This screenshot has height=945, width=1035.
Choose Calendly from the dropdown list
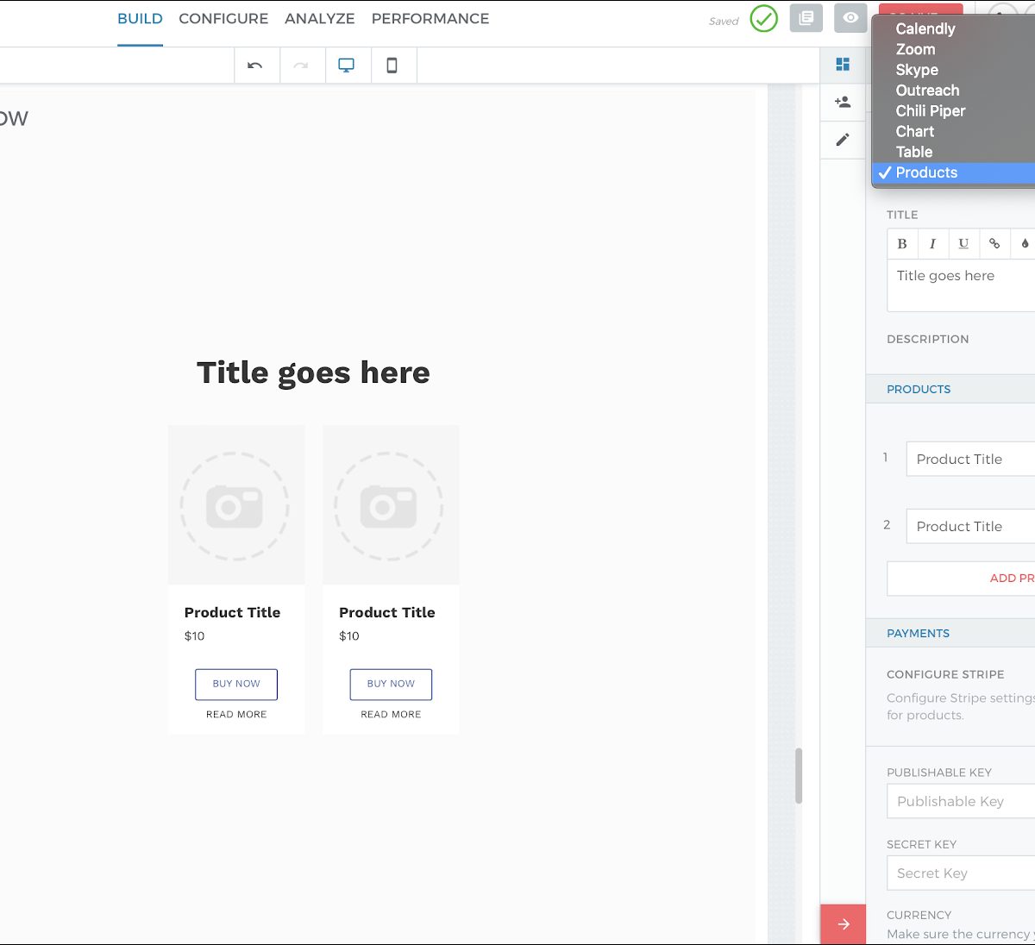tap(925, 28)
